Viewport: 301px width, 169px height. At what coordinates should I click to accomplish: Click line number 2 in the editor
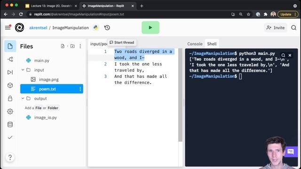[105, 64]
